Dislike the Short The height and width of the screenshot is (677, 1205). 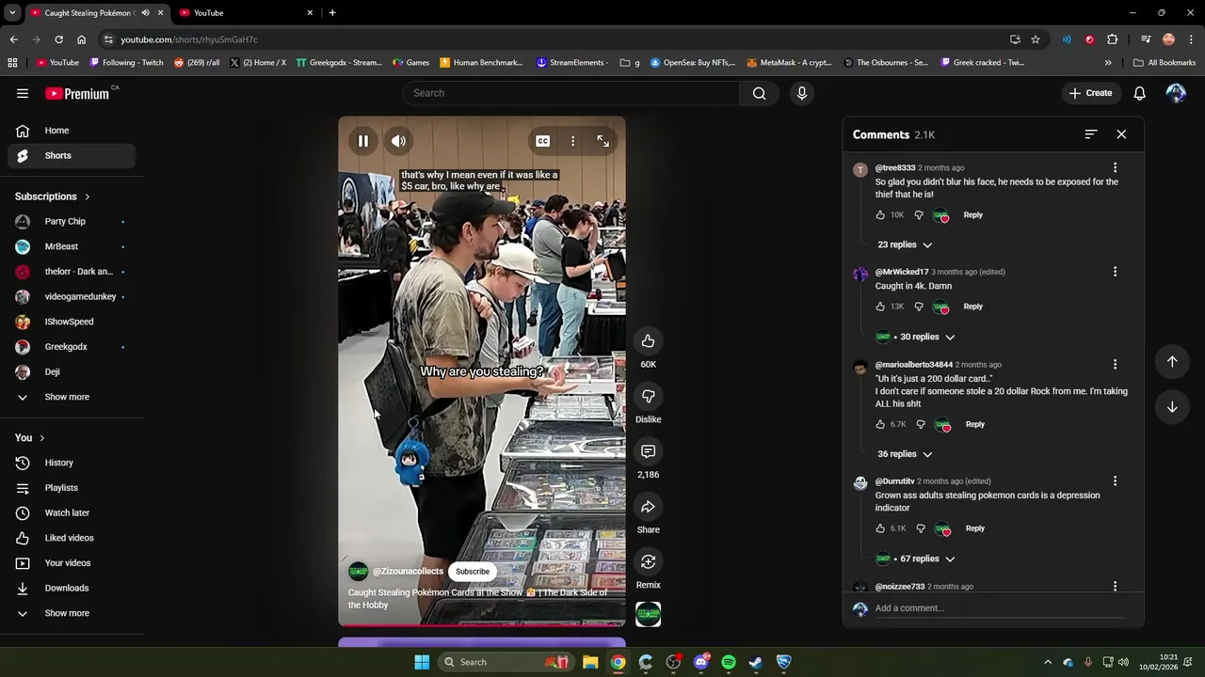tap(648, 396)
